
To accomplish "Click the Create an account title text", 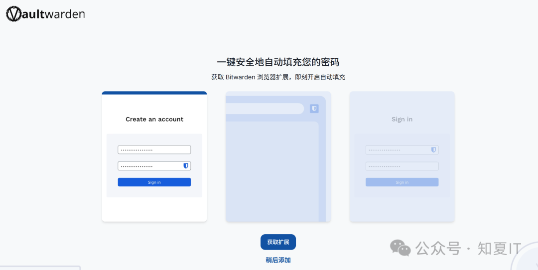I will 154,119.
